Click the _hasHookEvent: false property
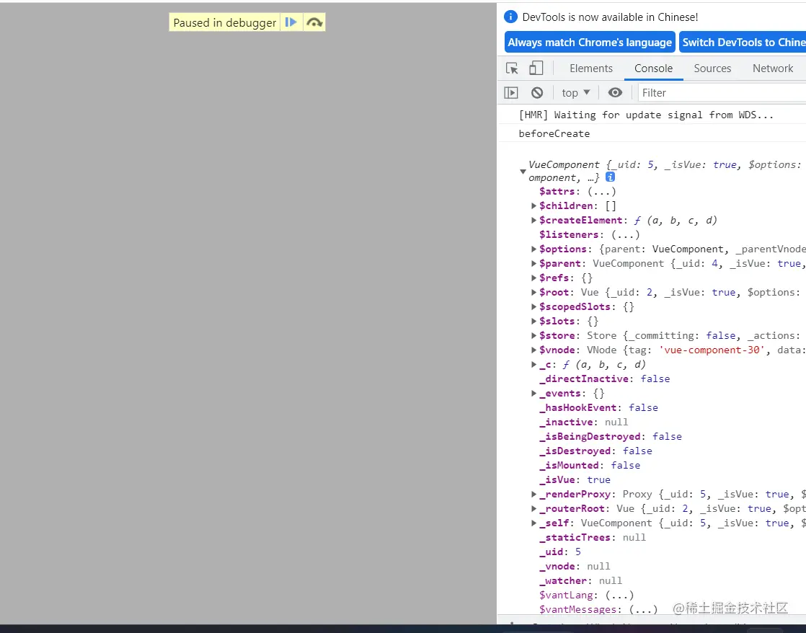This screenshot has width=806, height=633. coord(598,408)
